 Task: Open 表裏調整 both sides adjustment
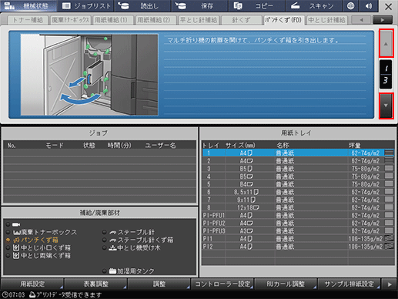click(x=95, y=284)
